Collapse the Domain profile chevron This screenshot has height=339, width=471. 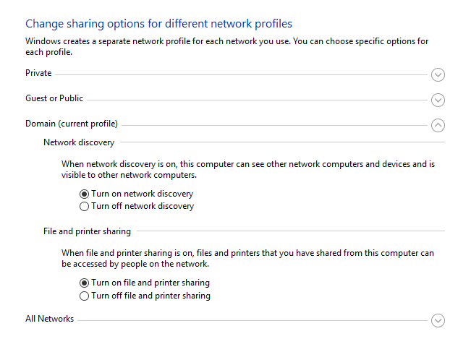point(437,125)
